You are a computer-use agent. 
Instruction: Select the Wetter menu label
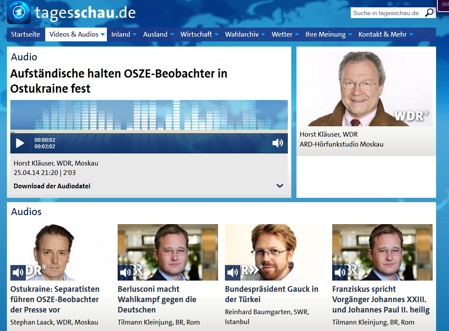pyautogui.click(x=282, y=34)
